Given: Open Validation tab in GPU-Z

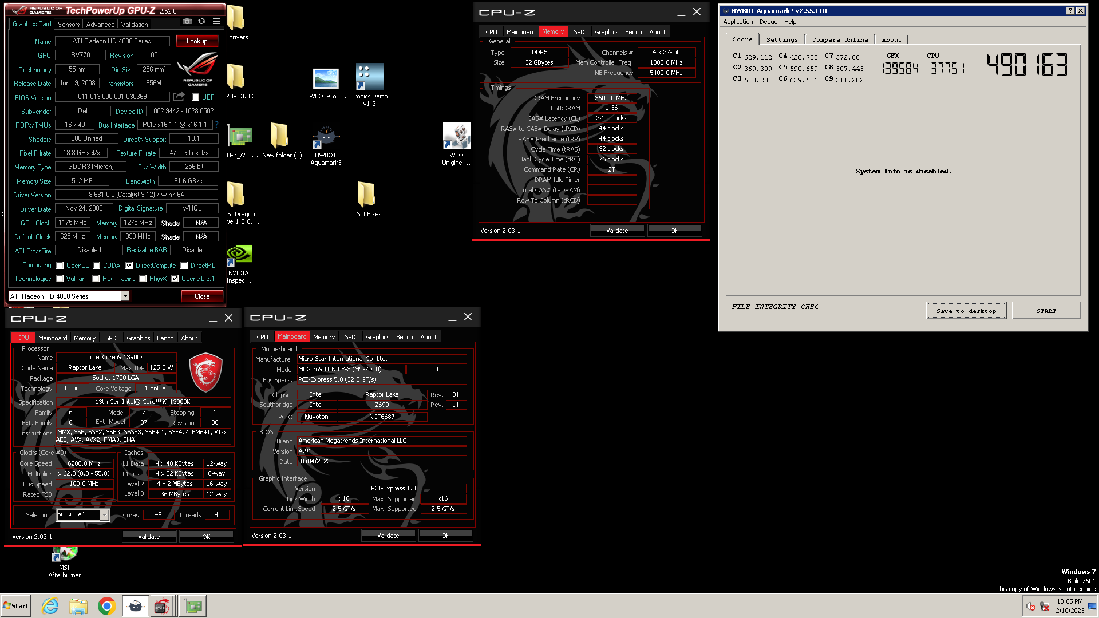Looking at the screenshot, I should (135, 25).
